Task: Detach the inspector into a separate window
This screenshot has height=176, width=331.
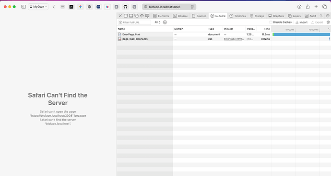Action: click(x=137, y=16)
